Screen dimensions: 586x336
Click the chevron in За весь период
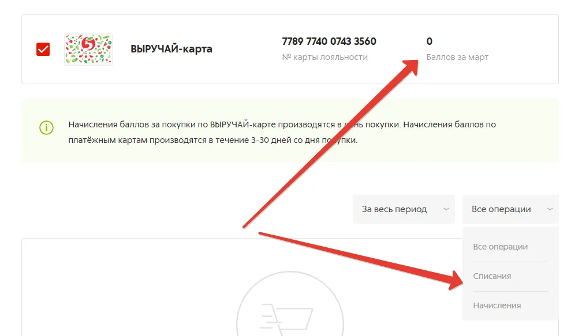pos(446,209)
